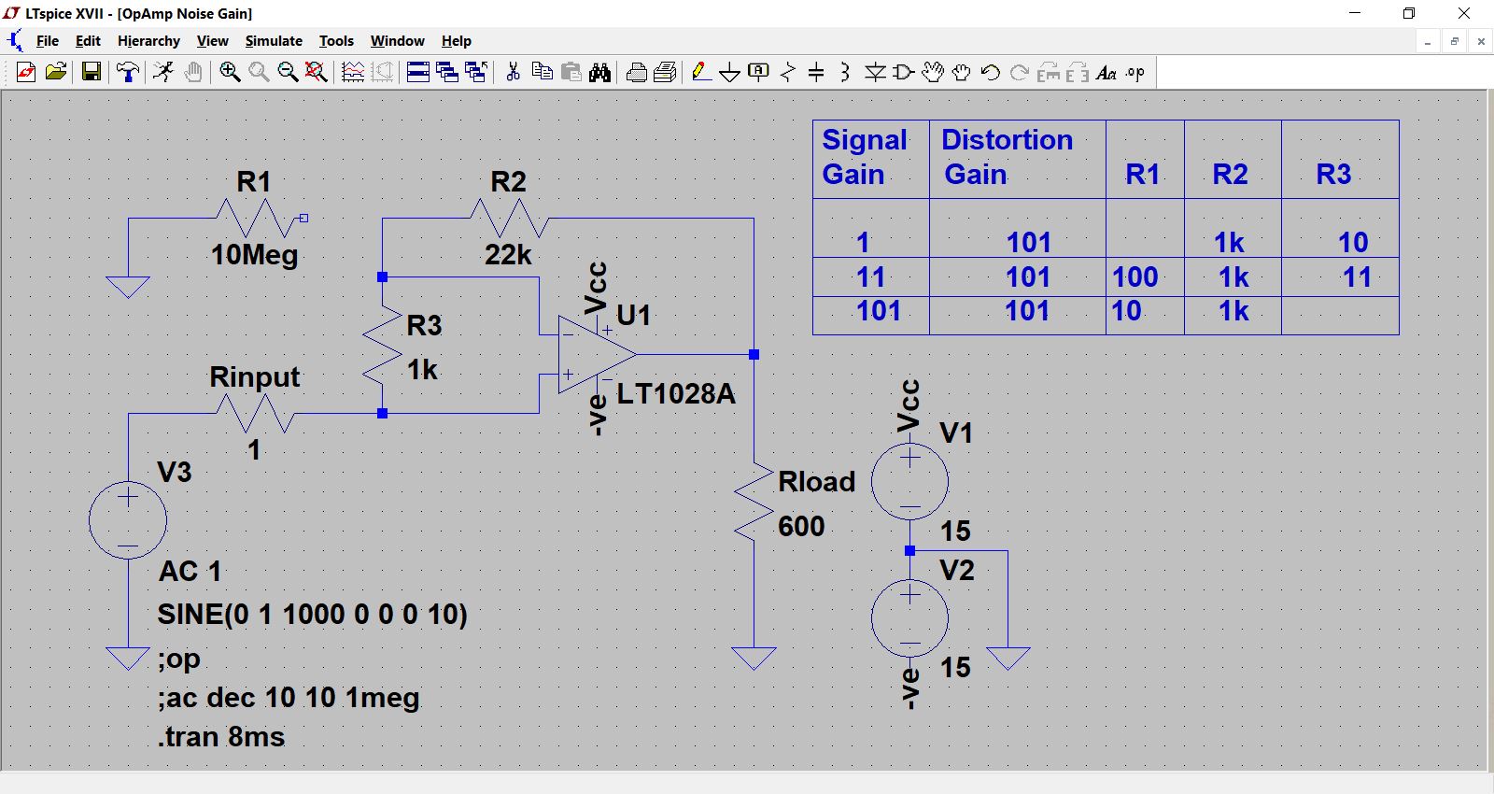This screenshot has height=794, width=1494.
Task: Click the Halt simulation hand icon
Action: pos(193,72)
